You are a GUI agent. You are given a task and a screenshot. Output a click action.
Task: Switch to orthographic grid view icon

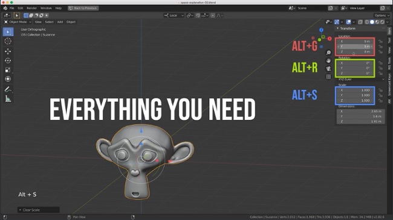(328, 77)
